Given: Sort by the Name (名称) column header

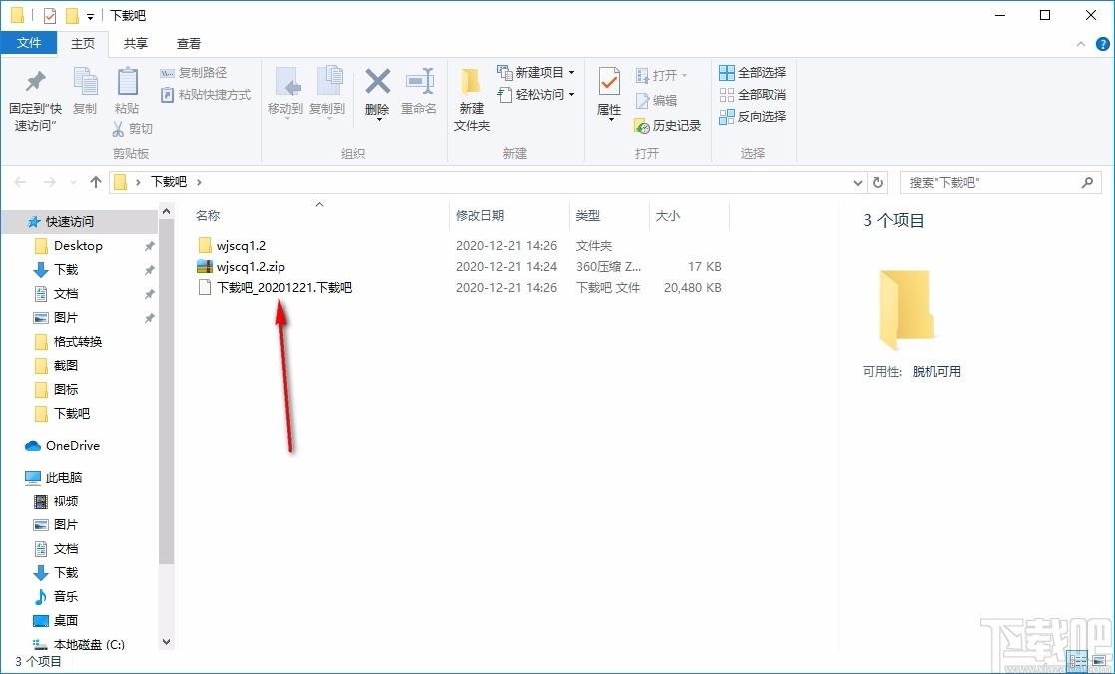Looking at the screenshot, I should pos(208,216).
